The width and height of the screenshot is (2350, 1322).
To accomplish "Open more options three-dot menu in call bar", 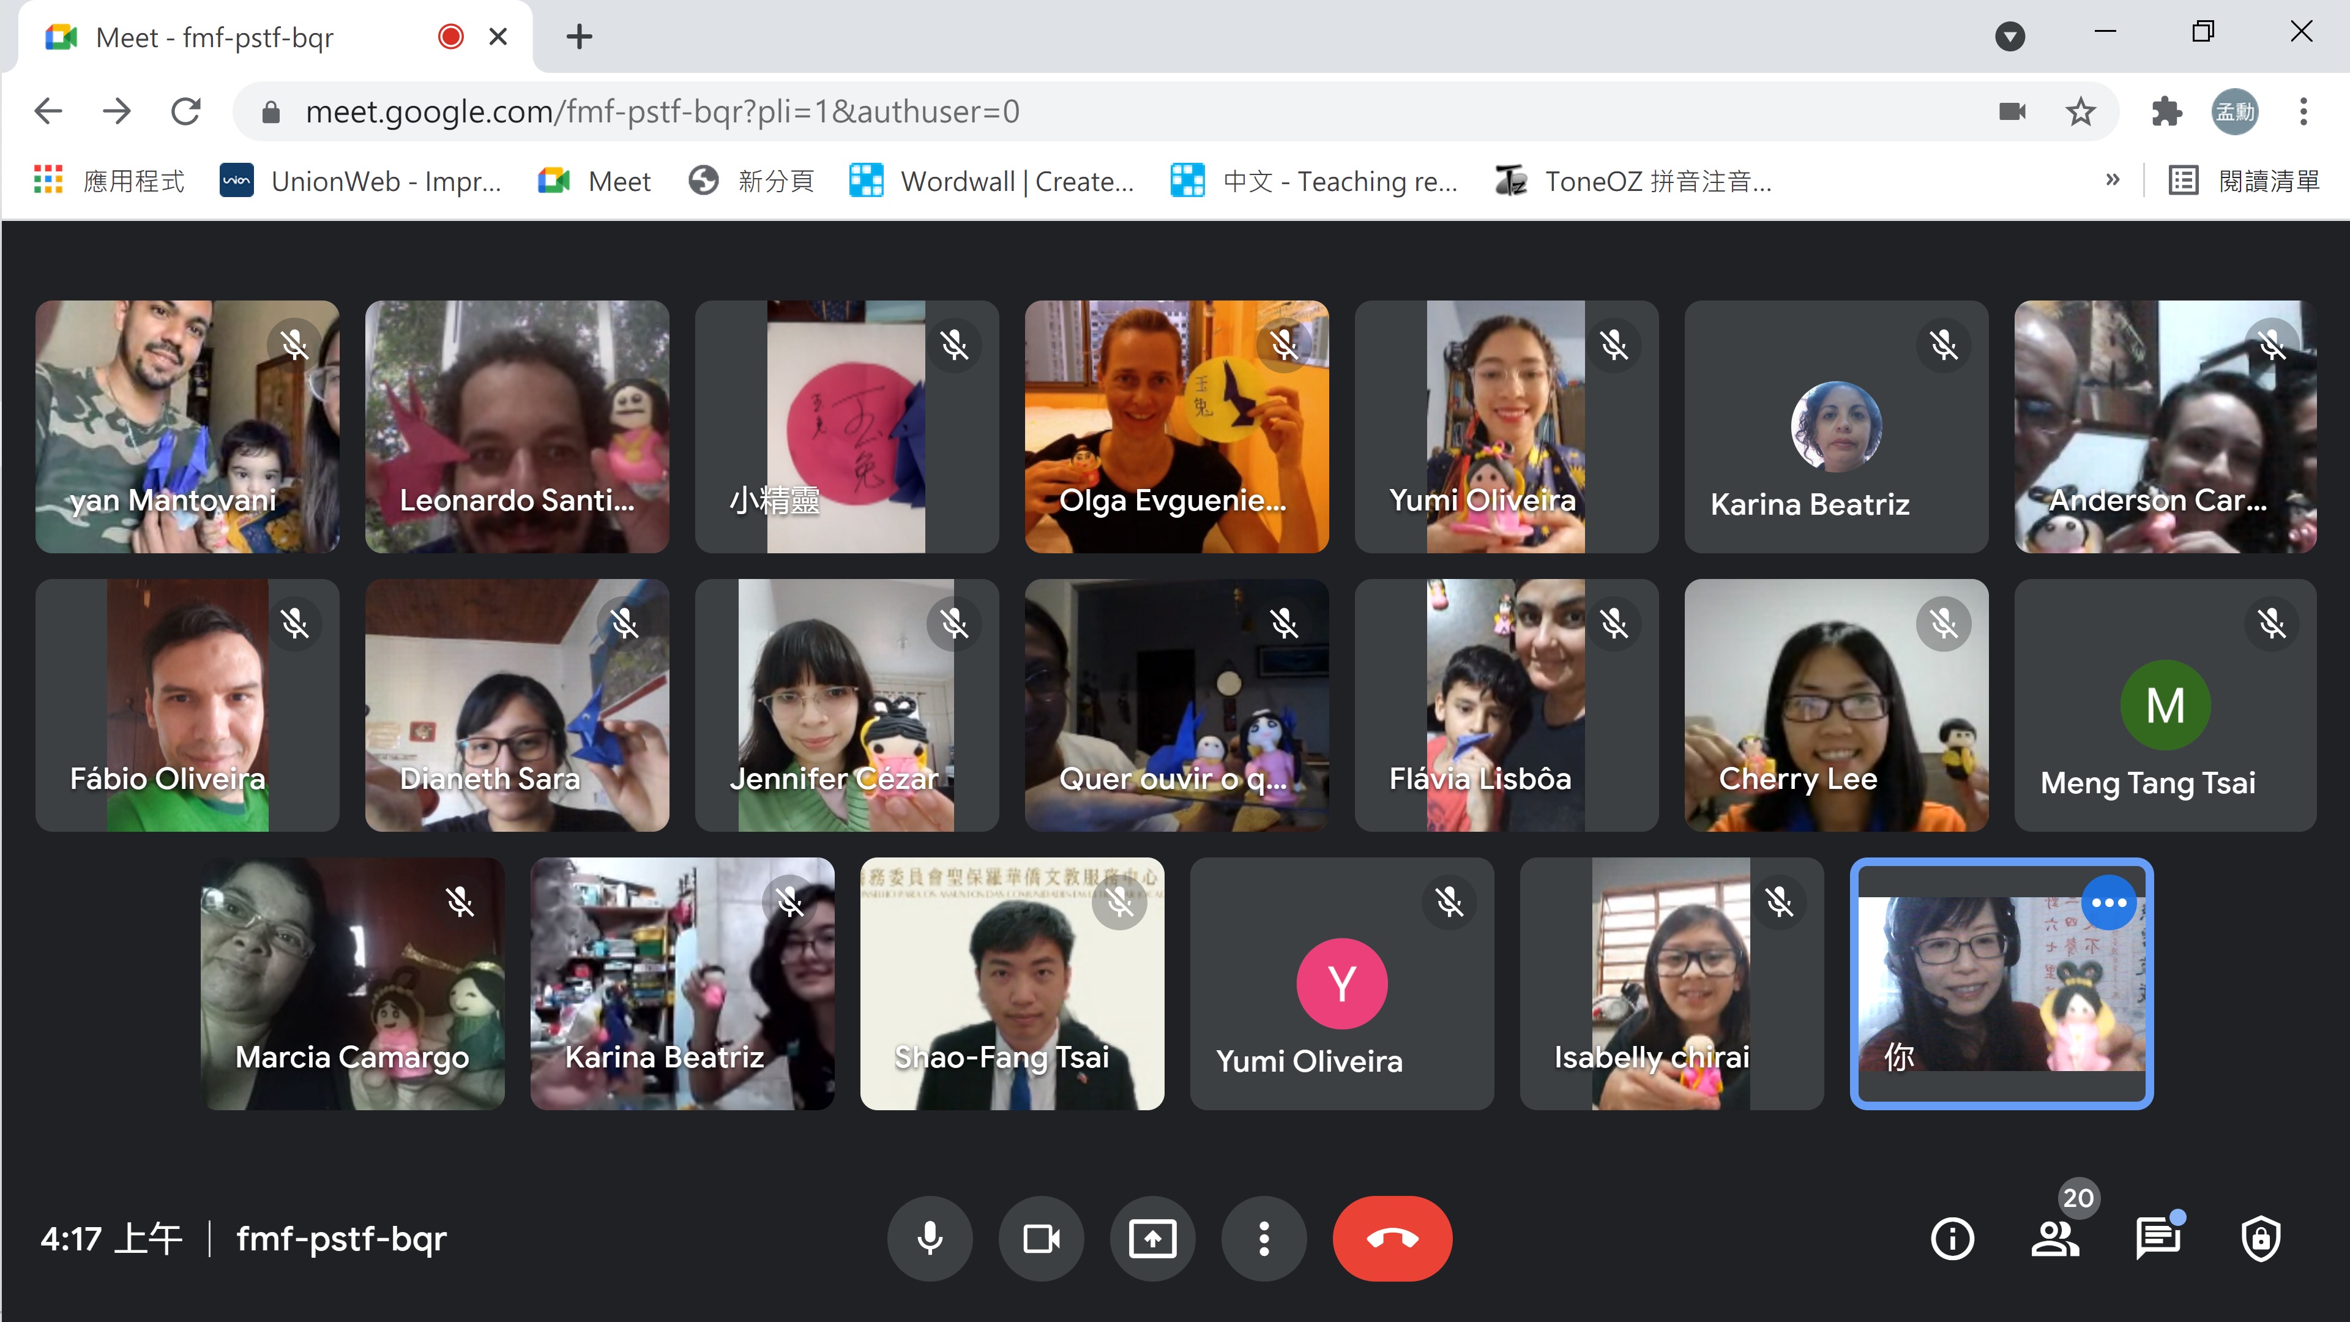I will point(1264,1238).
